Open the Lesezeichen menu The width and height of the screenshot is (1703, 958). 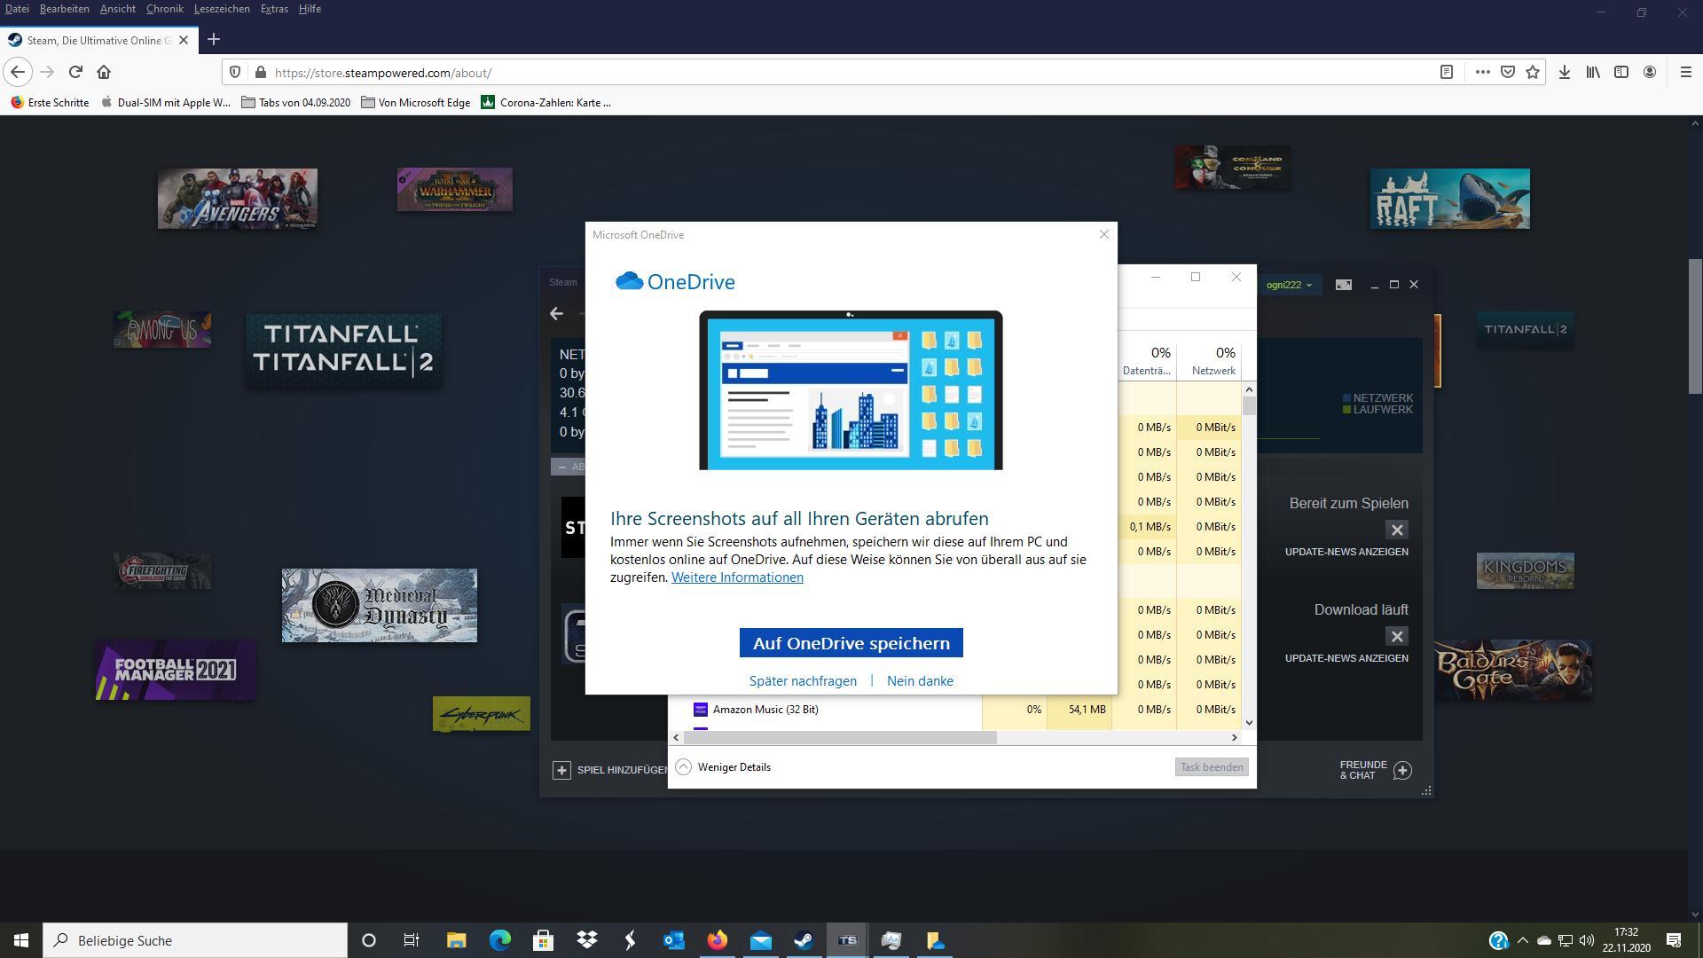point(222,9)
